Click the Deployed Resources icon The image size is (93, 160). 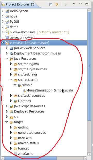tap(12, 112)
